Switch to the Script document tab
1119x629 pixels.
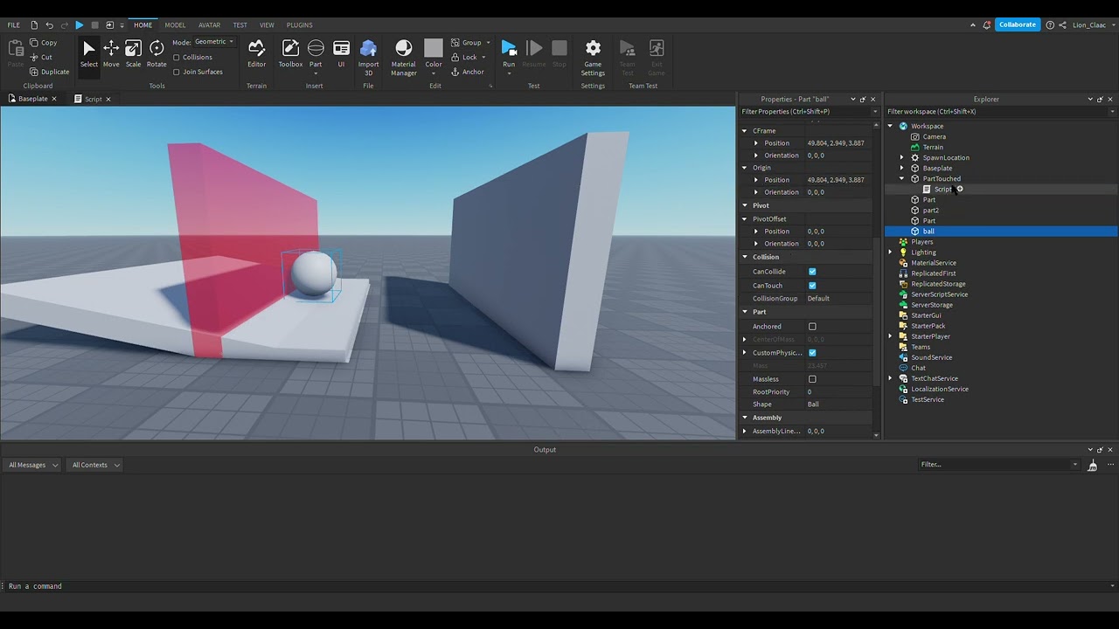tap(93, 100)
